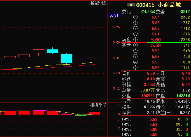Click the 涨跌 value 0.18
The width and height of the screenshot is (191, 137).
pyautogui.click(x=151, y=79)
